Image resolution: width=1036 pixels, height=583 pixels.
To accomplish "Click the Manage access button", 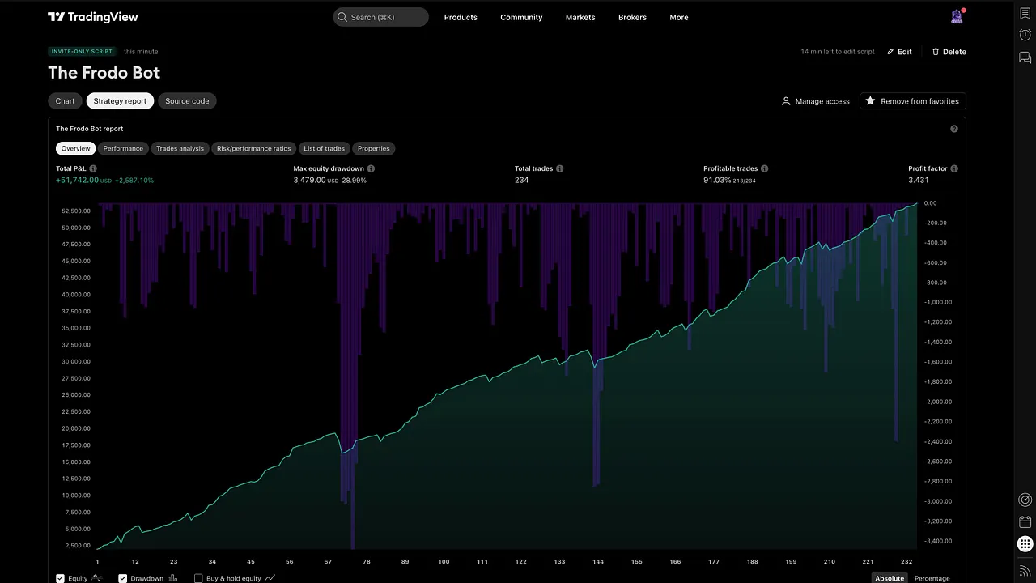I will [x=816, y=101].
